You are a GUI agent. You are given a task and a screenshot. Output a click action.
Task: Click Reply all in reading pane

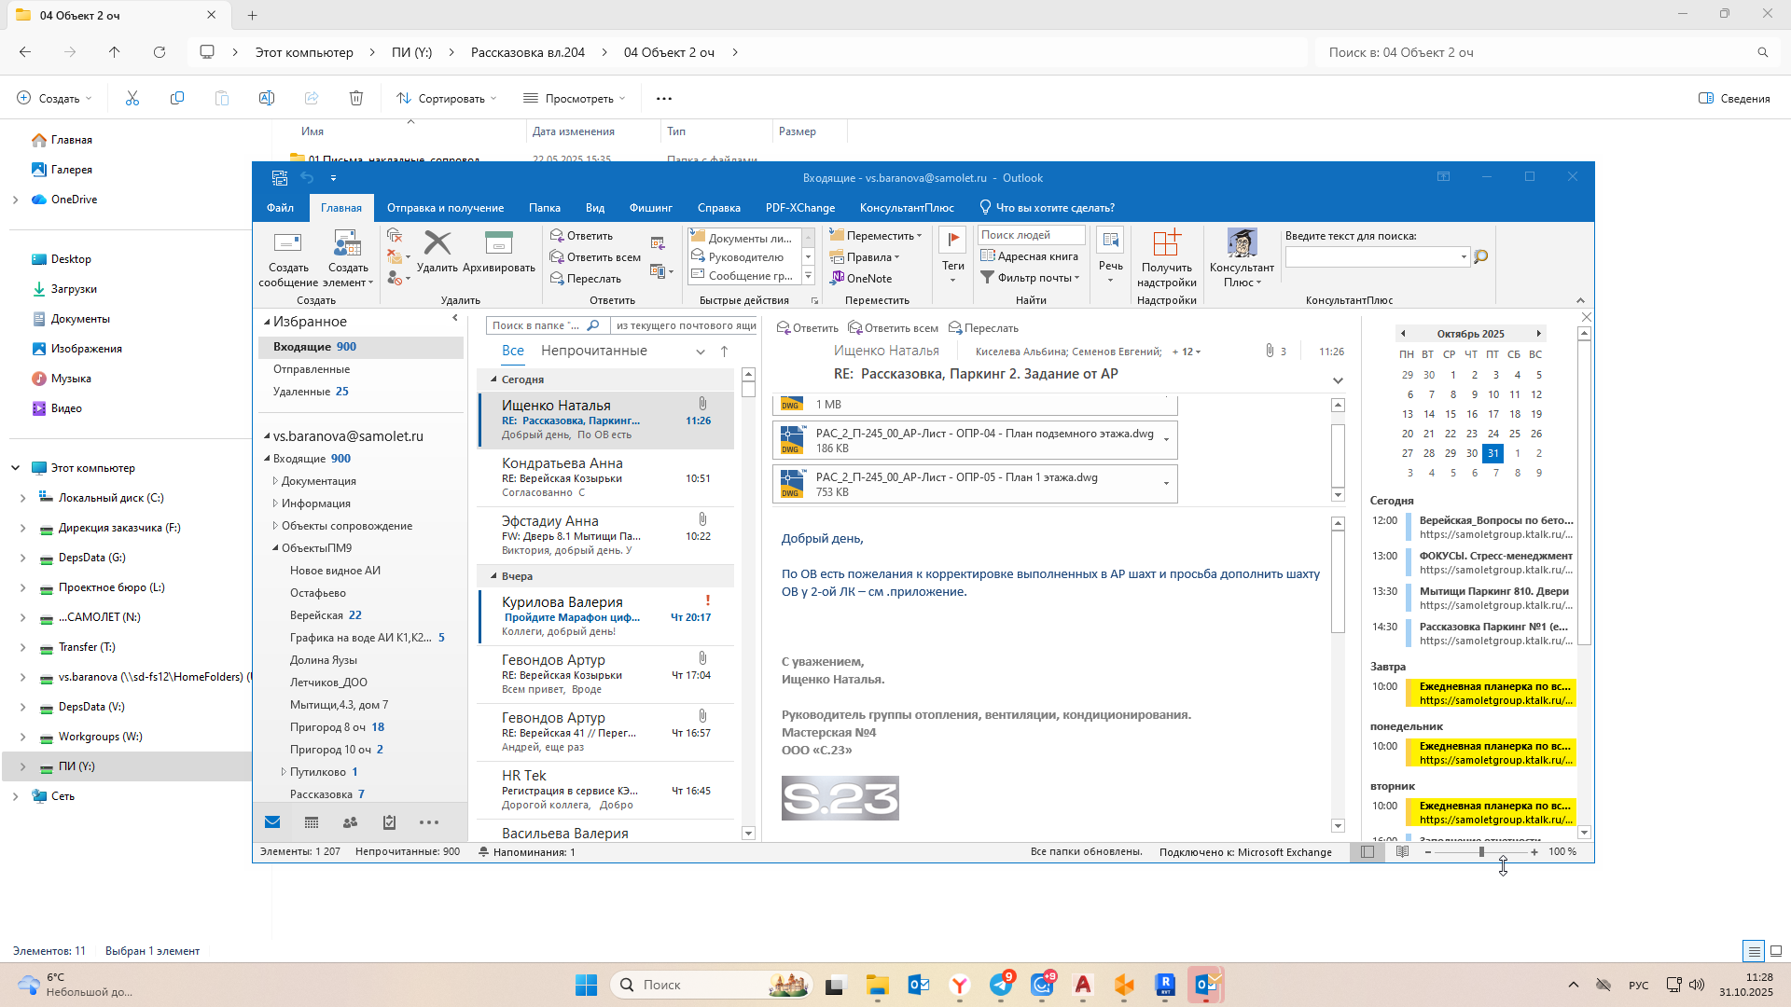tap(893, 328)
